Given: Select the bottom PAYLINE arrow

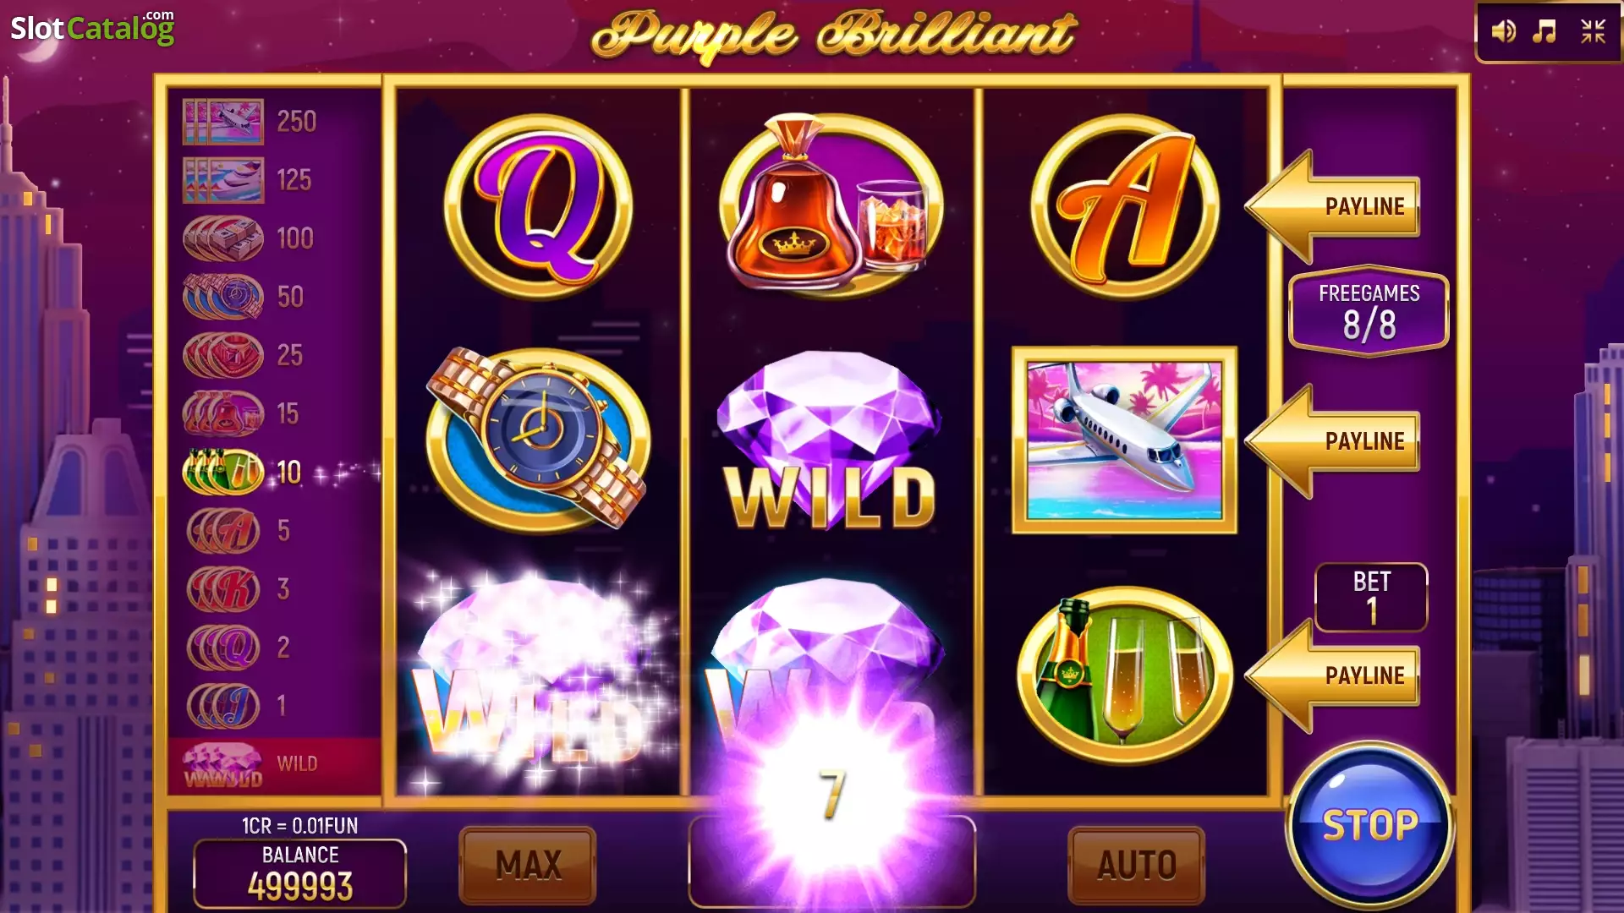Looking at the screenshot, I should [x=1333, y=675].
